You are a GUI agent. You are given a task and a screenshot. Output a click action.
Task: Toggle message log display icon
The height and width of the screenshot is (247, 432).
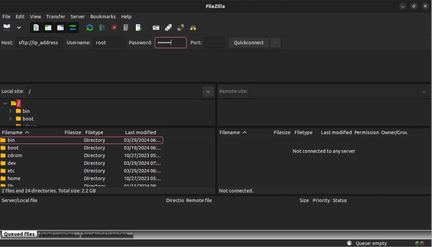click(36, 27)
